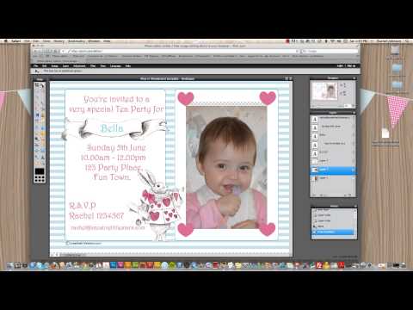Open Pixlr Language menu
Screen dimensions: 413x310
point(115,66)
